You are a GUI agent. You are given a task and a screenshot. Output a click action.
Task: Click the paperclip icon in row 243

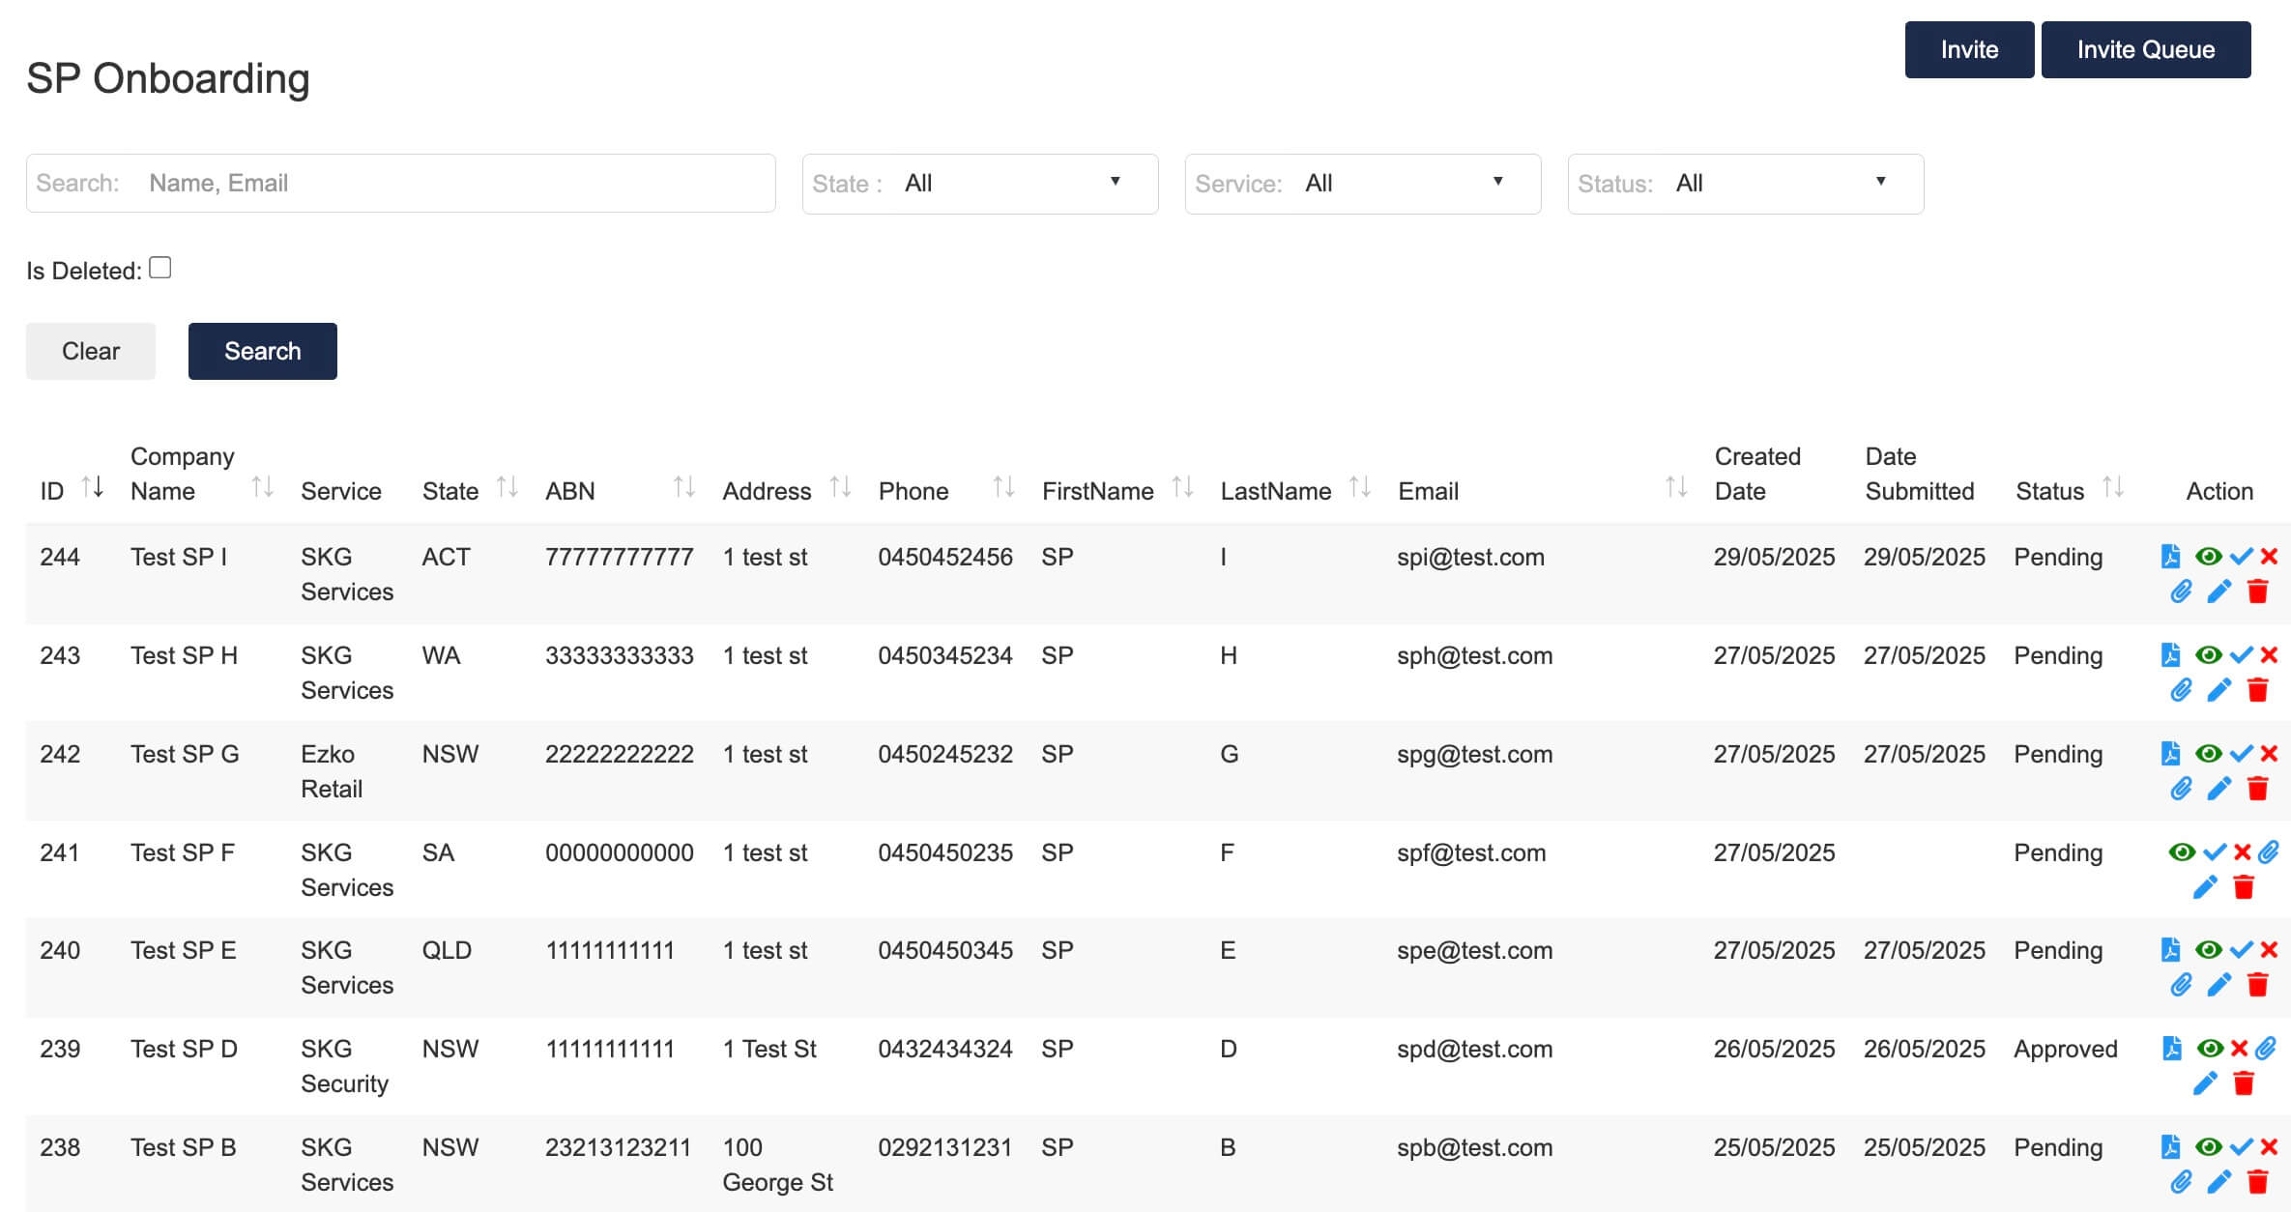(2181, 690)
